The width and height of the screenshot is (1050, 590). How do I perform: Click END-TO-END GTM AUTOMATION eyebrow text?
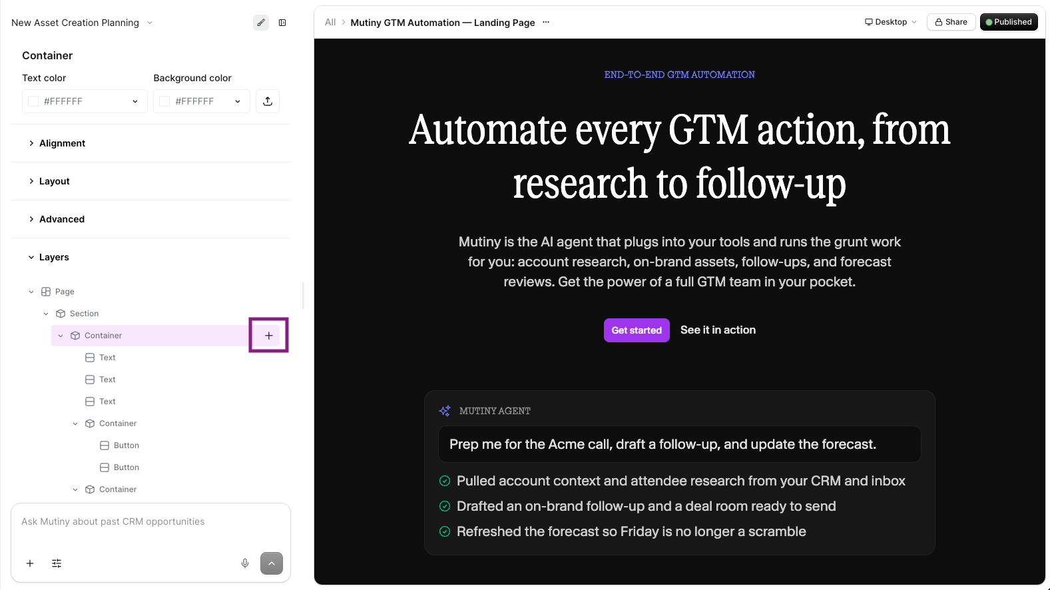coord(680,75)
